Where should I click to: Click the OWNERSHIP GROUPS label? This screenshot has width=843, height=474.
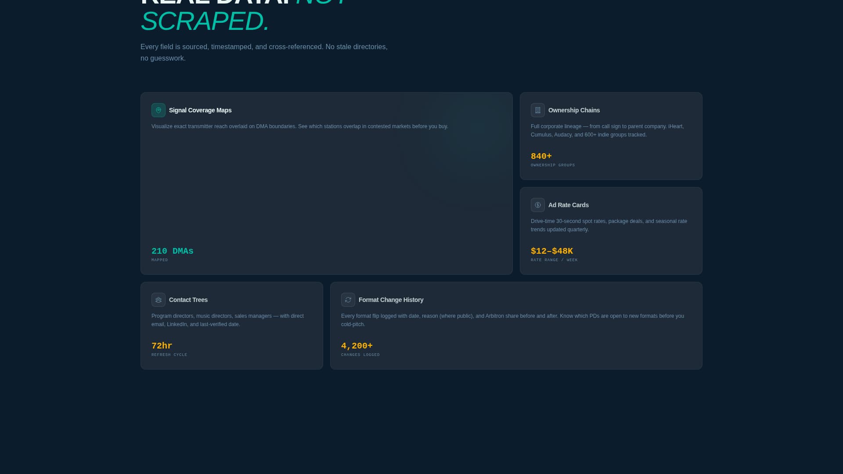(x=553, y=165)
